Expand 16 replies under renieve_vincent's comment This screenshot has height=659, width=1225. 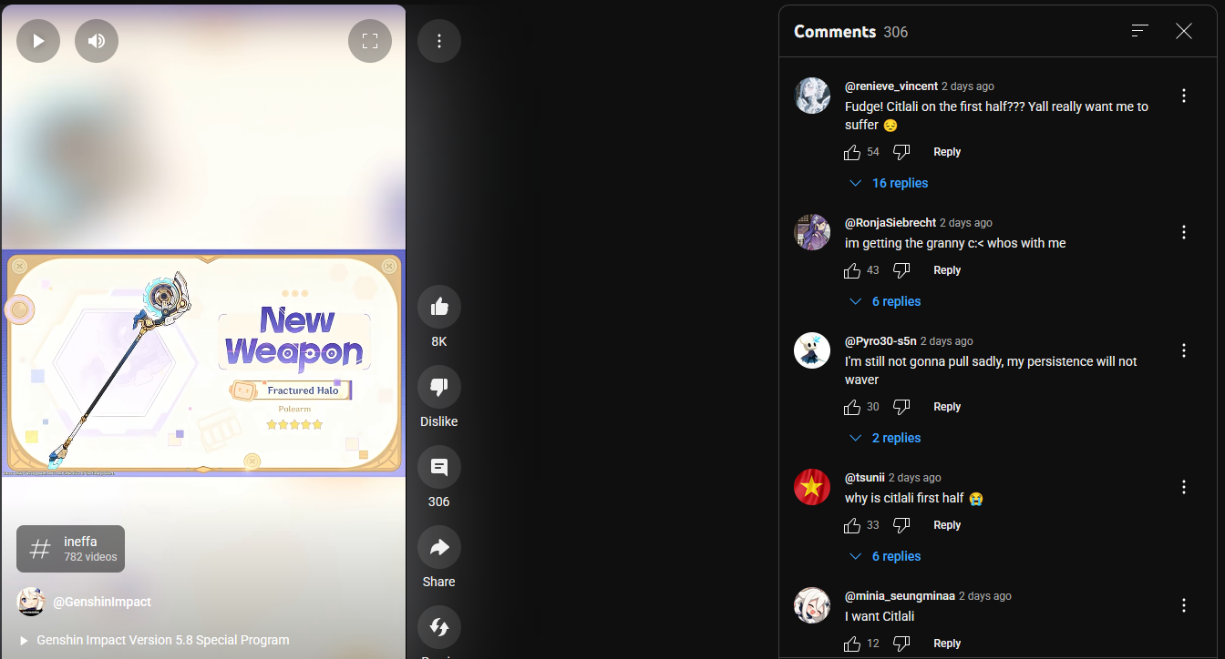click(x=889, y=183)
